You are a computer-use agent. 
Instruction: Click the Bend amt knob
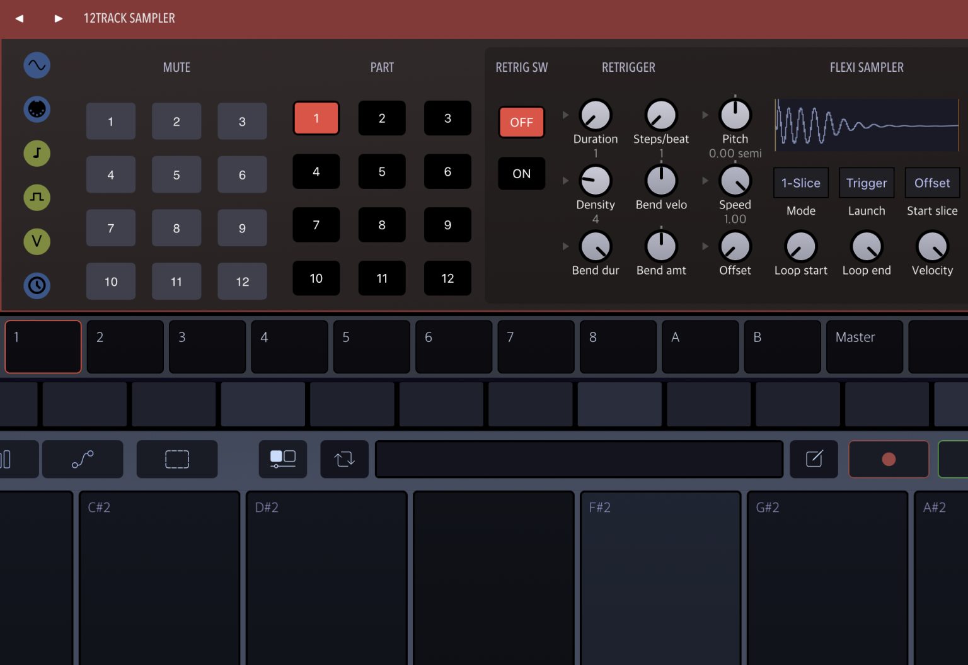661,246
